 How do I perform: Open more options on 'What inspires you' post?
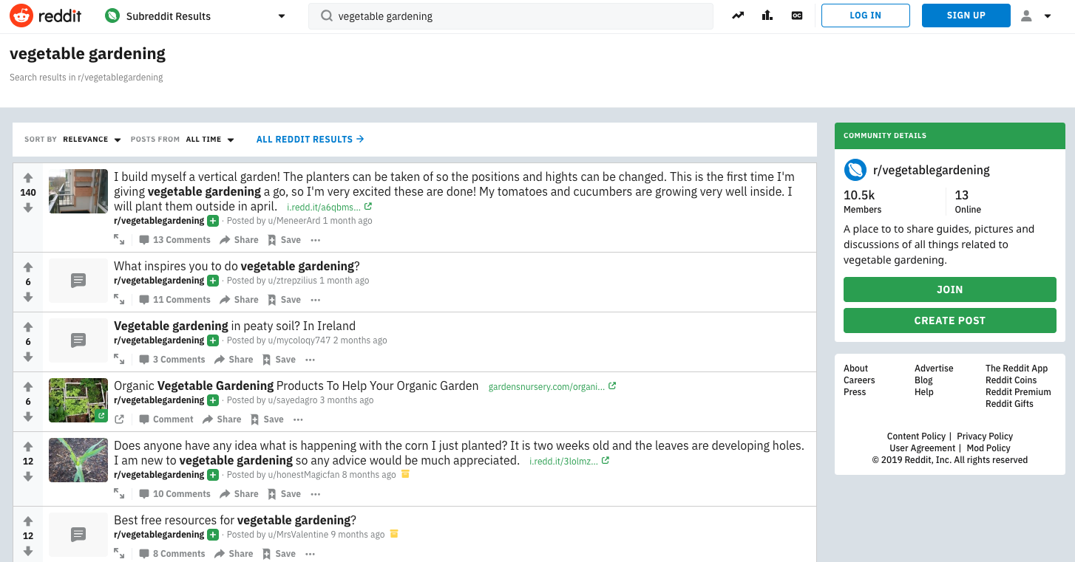tap(316, 300)
